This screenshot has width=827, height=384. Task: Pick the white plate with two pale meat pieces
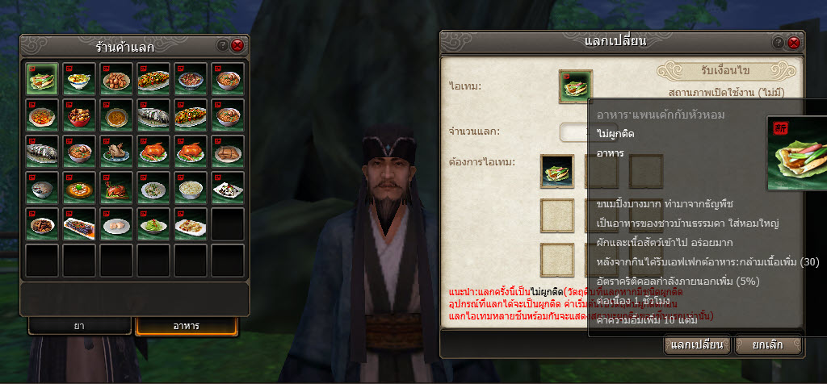[x=116, y=224]
